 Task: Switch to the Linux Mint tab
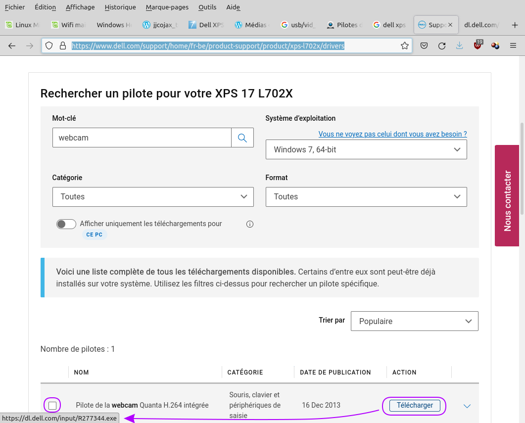pos(24,25)
